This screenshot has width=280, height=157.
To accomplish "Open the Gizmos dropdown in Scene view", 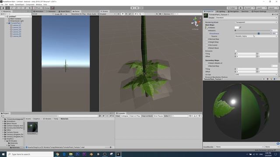I will [x=168, y=14].
